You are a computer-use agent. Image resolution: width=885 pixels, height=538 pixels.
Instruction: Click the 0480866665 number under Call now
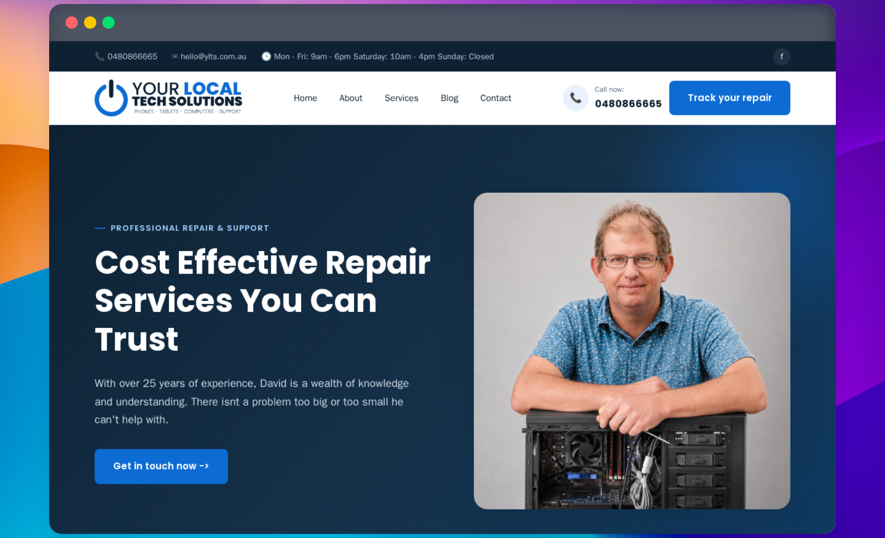coord(628,104)
